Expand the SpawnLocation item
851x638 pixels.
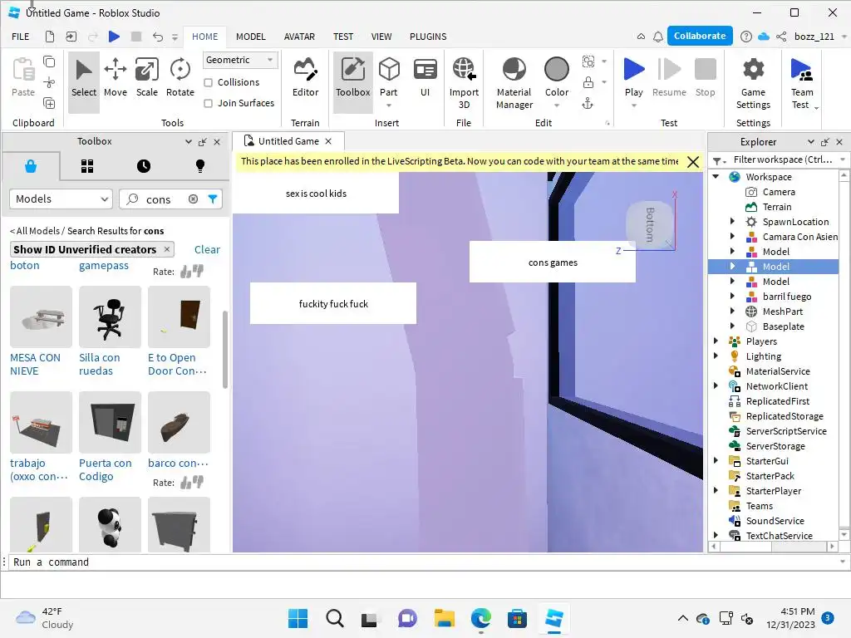point(732,221)
